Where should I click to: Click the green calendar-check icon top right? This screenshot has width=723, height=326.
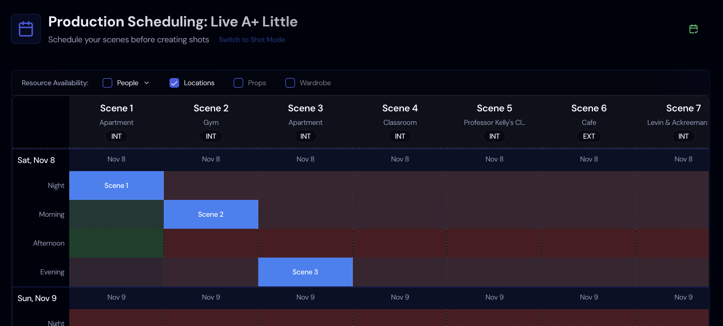(x=694, y=29)
